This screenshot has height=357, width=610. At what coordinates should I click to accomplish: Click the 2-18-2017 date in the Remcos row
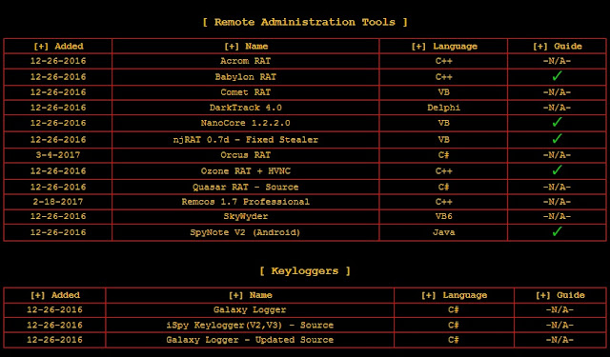point(58,202)
